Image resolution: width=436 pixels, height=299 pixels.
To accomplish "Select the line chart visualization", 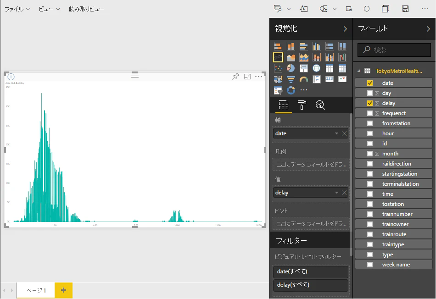I will [278, 57].
